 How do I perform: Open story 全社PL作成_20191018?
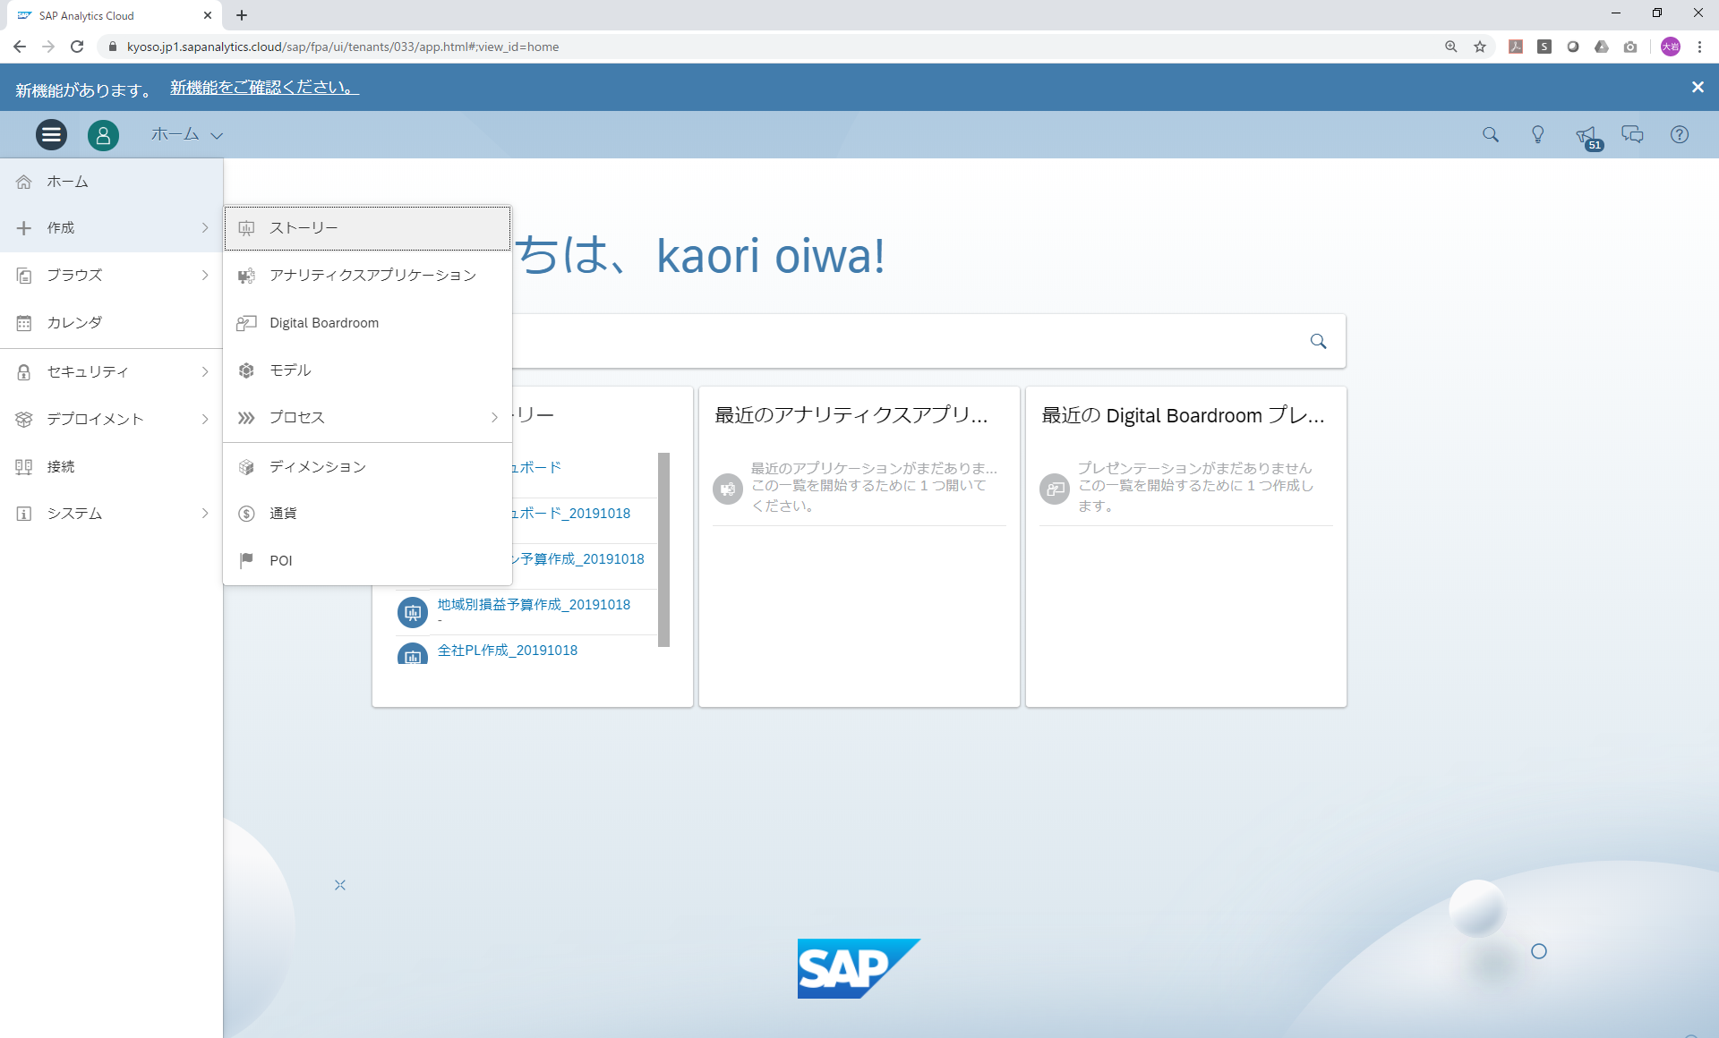coord(508,651)
